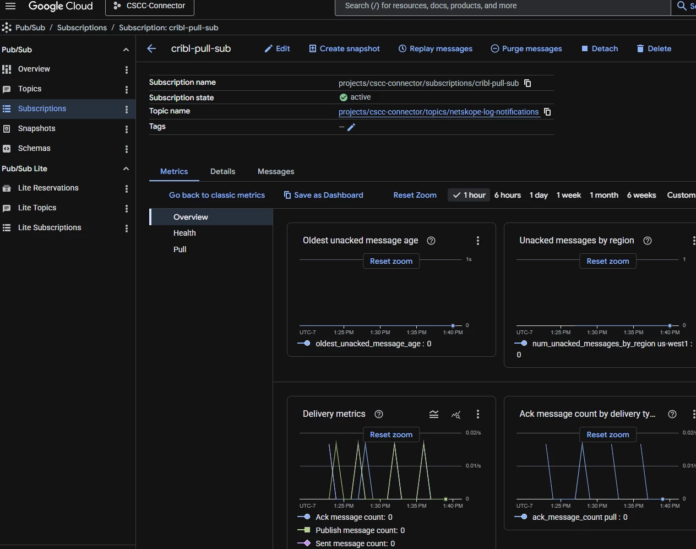Select the 6 weeks time range
This screenshot has width=696, height=549.
(x=641, y=195)
